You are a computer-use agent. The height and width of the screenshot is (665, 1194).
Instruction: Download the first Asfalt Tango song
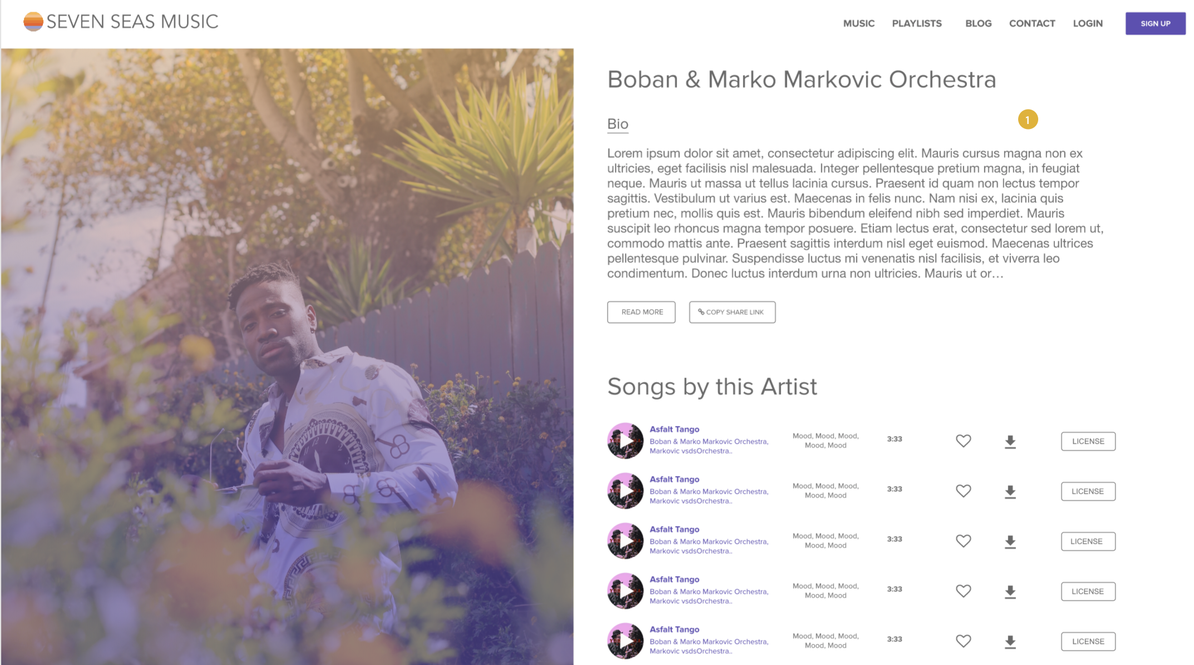click(1010, 442)
